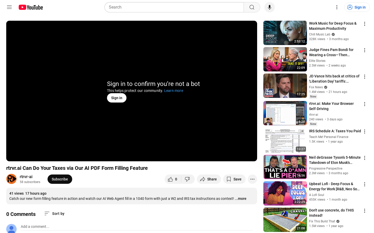Open title Work Music for Deep Focus

(x=333, y=26)
